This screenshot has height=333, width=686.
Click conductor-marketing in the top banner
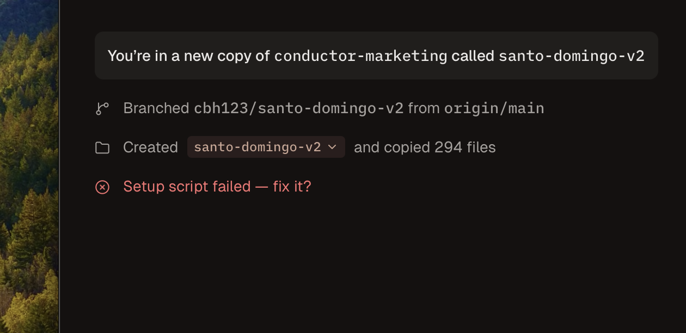pos(360,56)
